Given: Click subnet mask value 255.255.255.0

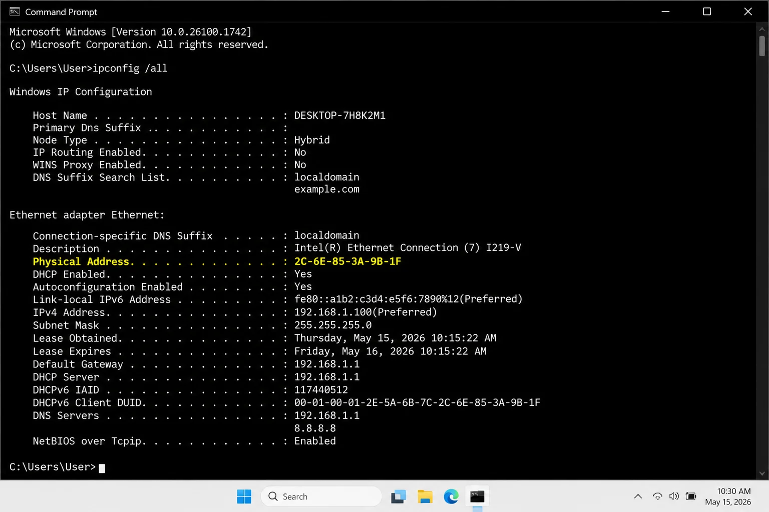Looking at the screenshot, I should pyautogui.click(x=333, y=325).
